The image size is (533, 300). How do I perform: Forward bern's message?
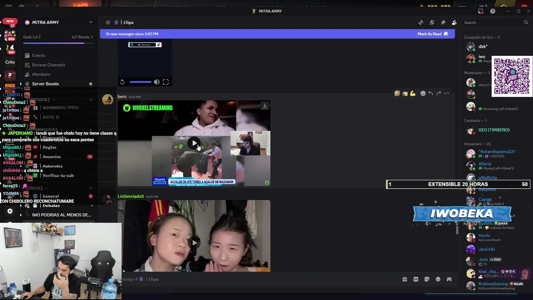point(438,93)
